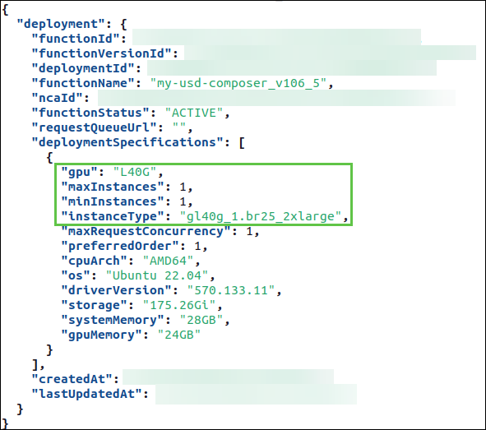Viewport: 486px width, 430px height.
Task: Click the "requestQueueUrl" key
Action: (x=95, y=127)
